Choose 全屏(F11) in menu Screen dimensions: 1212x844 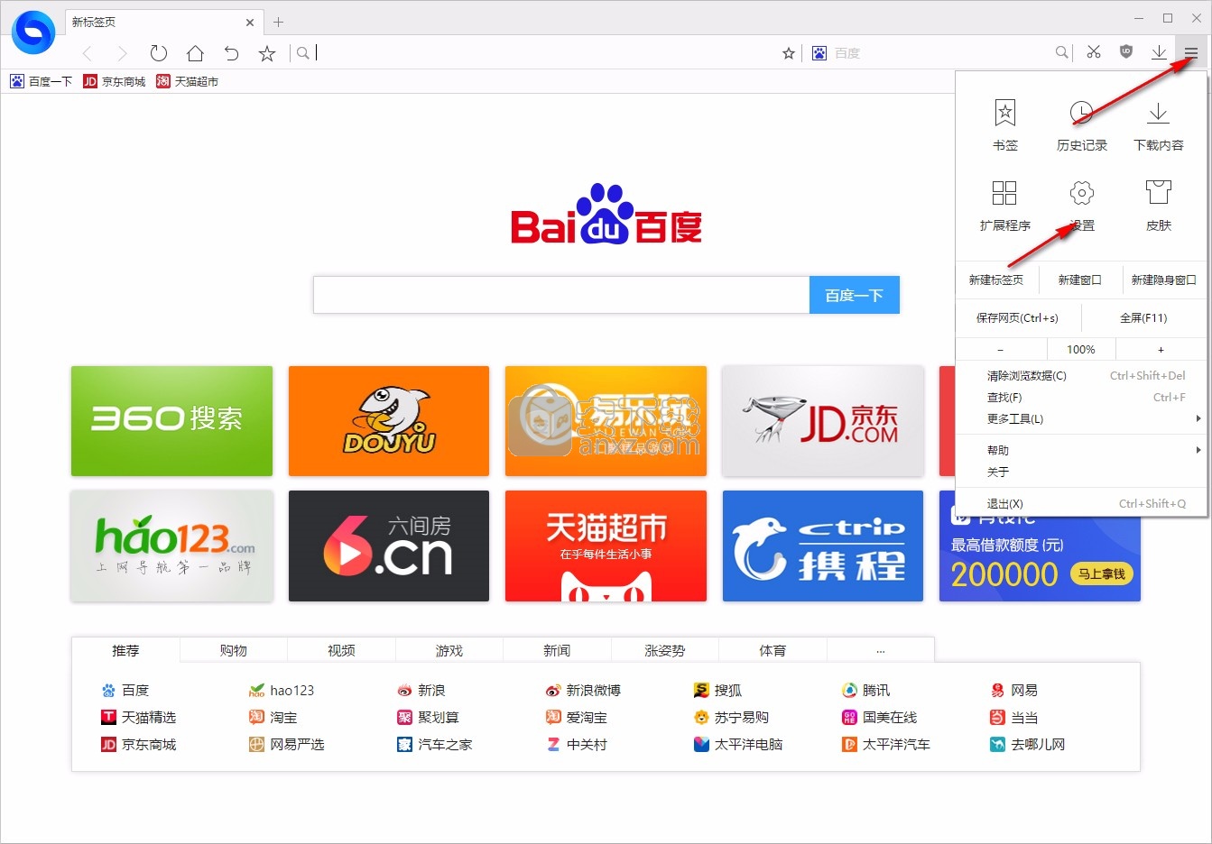pyautogui.click(x=1143, y=317)
